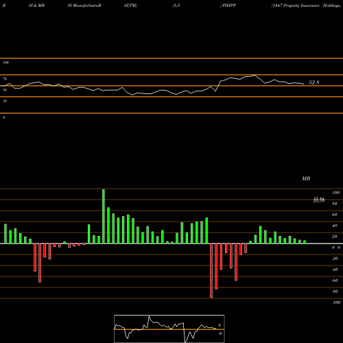
Task: Click the '1347 Property Insurance Holdings' title
Action: [x=306, y=5]
